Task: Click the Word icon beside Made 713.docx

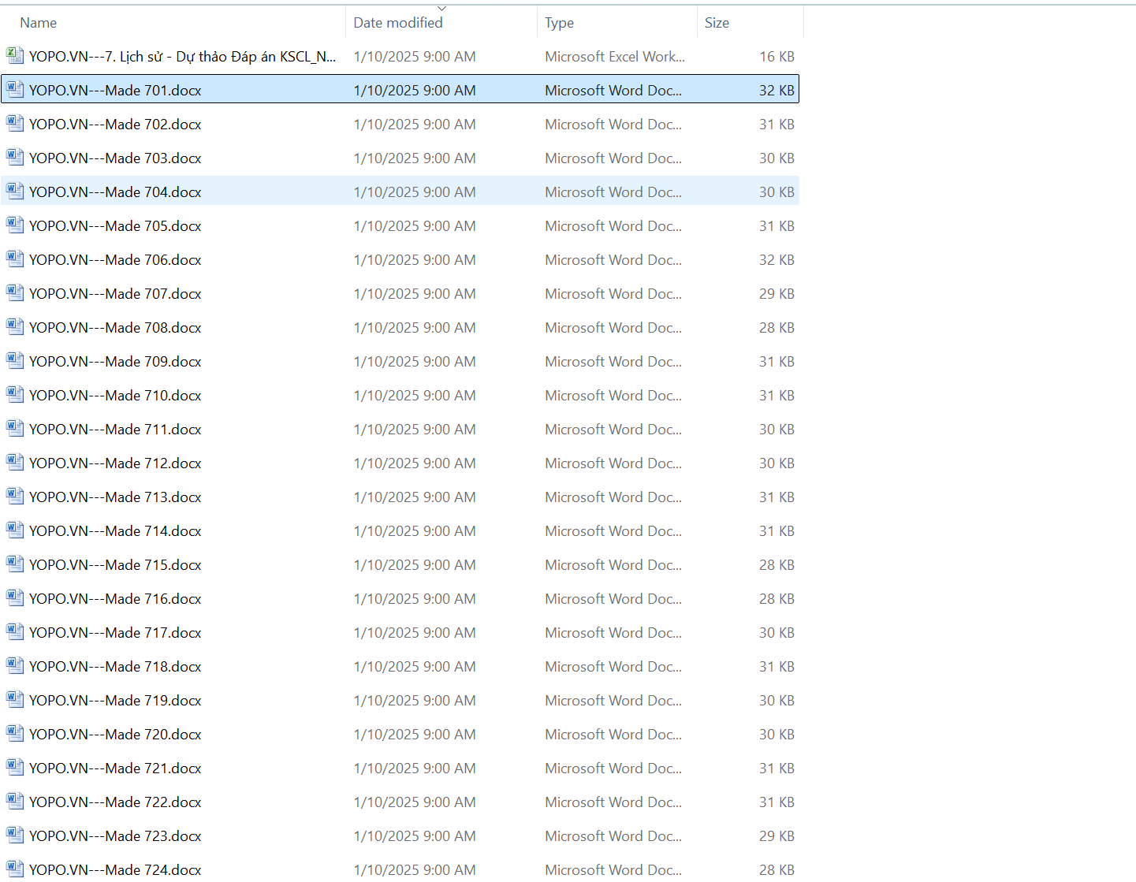Action: pyautogui.click(x=14, y=496)
